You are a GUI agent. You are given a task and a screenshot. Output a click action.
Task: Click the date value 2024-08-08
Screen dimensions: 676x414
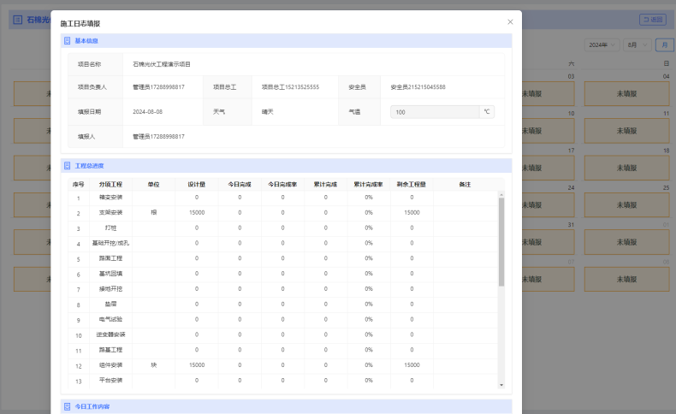[147, 111]
